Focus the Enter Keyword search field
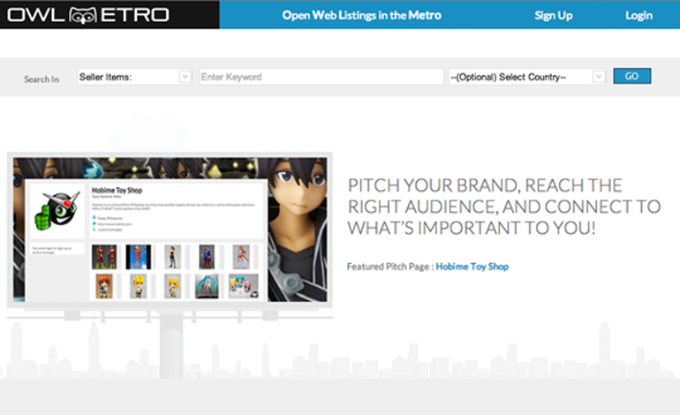The image size is (680, 415). coord(321,77)
